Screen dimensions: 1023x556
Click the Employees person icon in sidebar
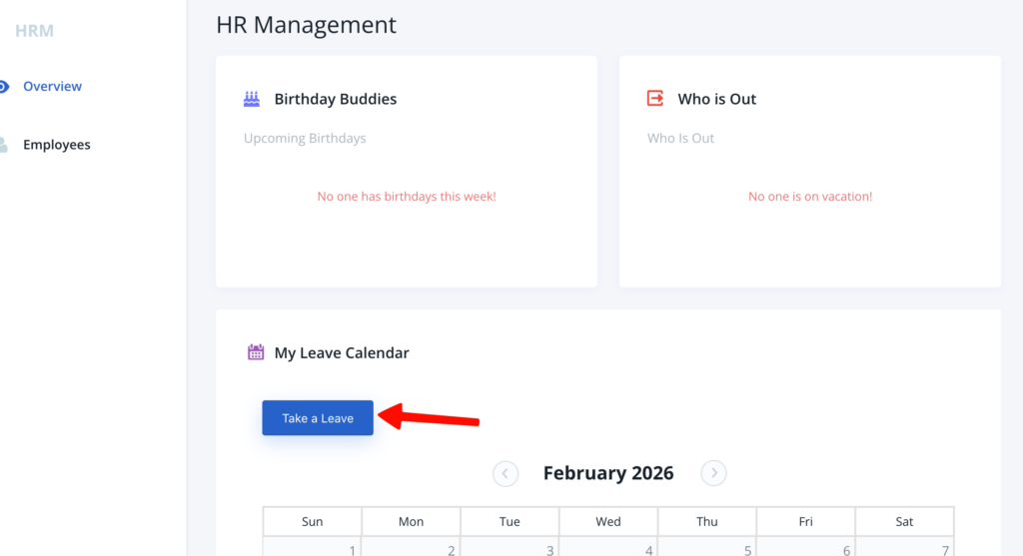pos(4,145)
